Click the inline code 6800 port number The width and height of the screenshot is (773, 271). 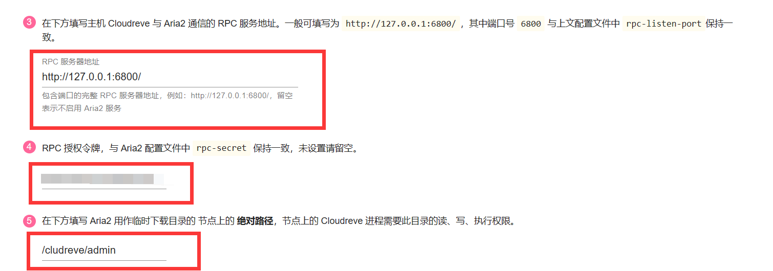pos(531,24)
